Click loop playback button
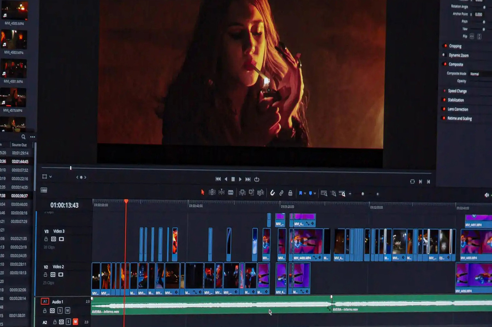492x327 pixels. (x=257, y=179)
